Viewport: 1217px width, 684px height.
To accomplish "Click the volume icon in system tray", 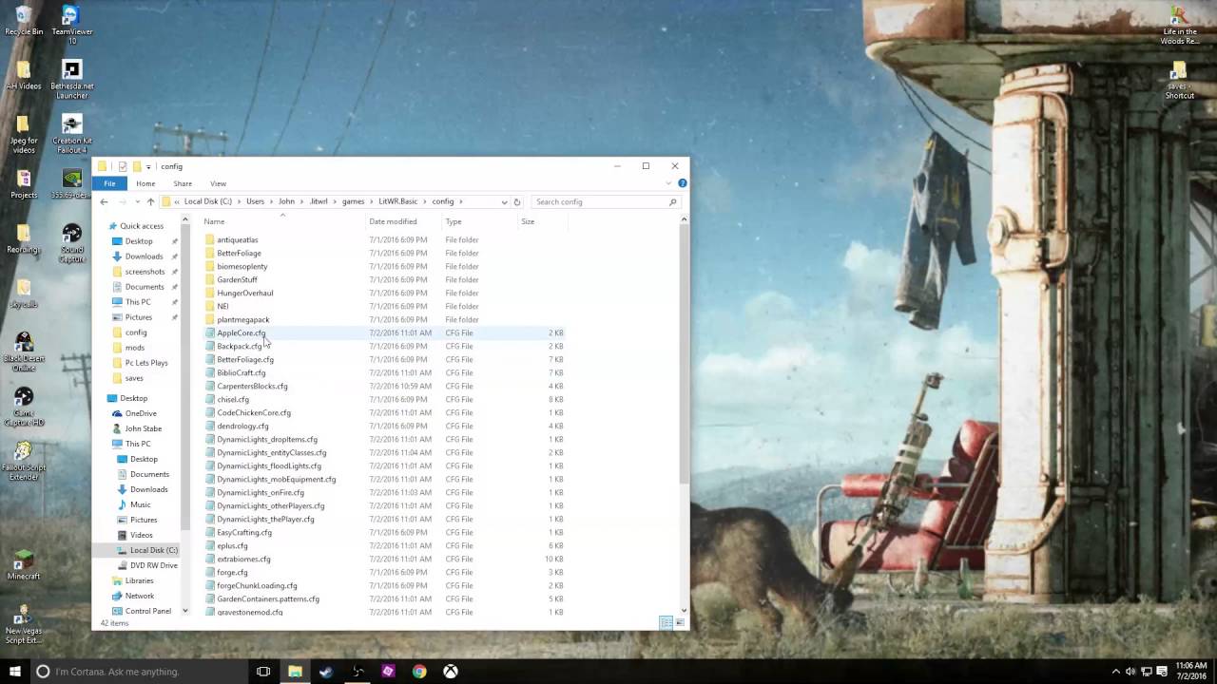I will tap(1130, 671).
